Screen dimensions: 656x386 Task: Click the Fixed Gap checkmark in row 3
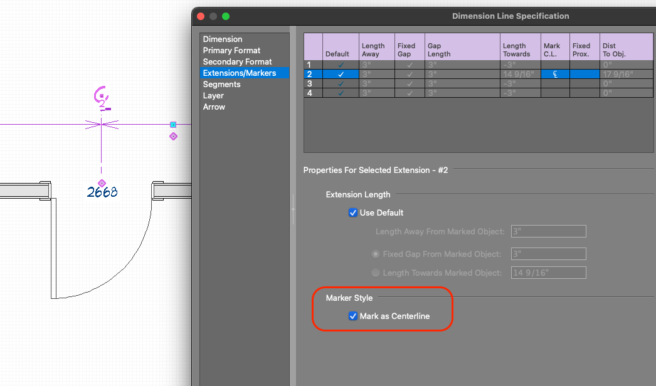point(409,83)
